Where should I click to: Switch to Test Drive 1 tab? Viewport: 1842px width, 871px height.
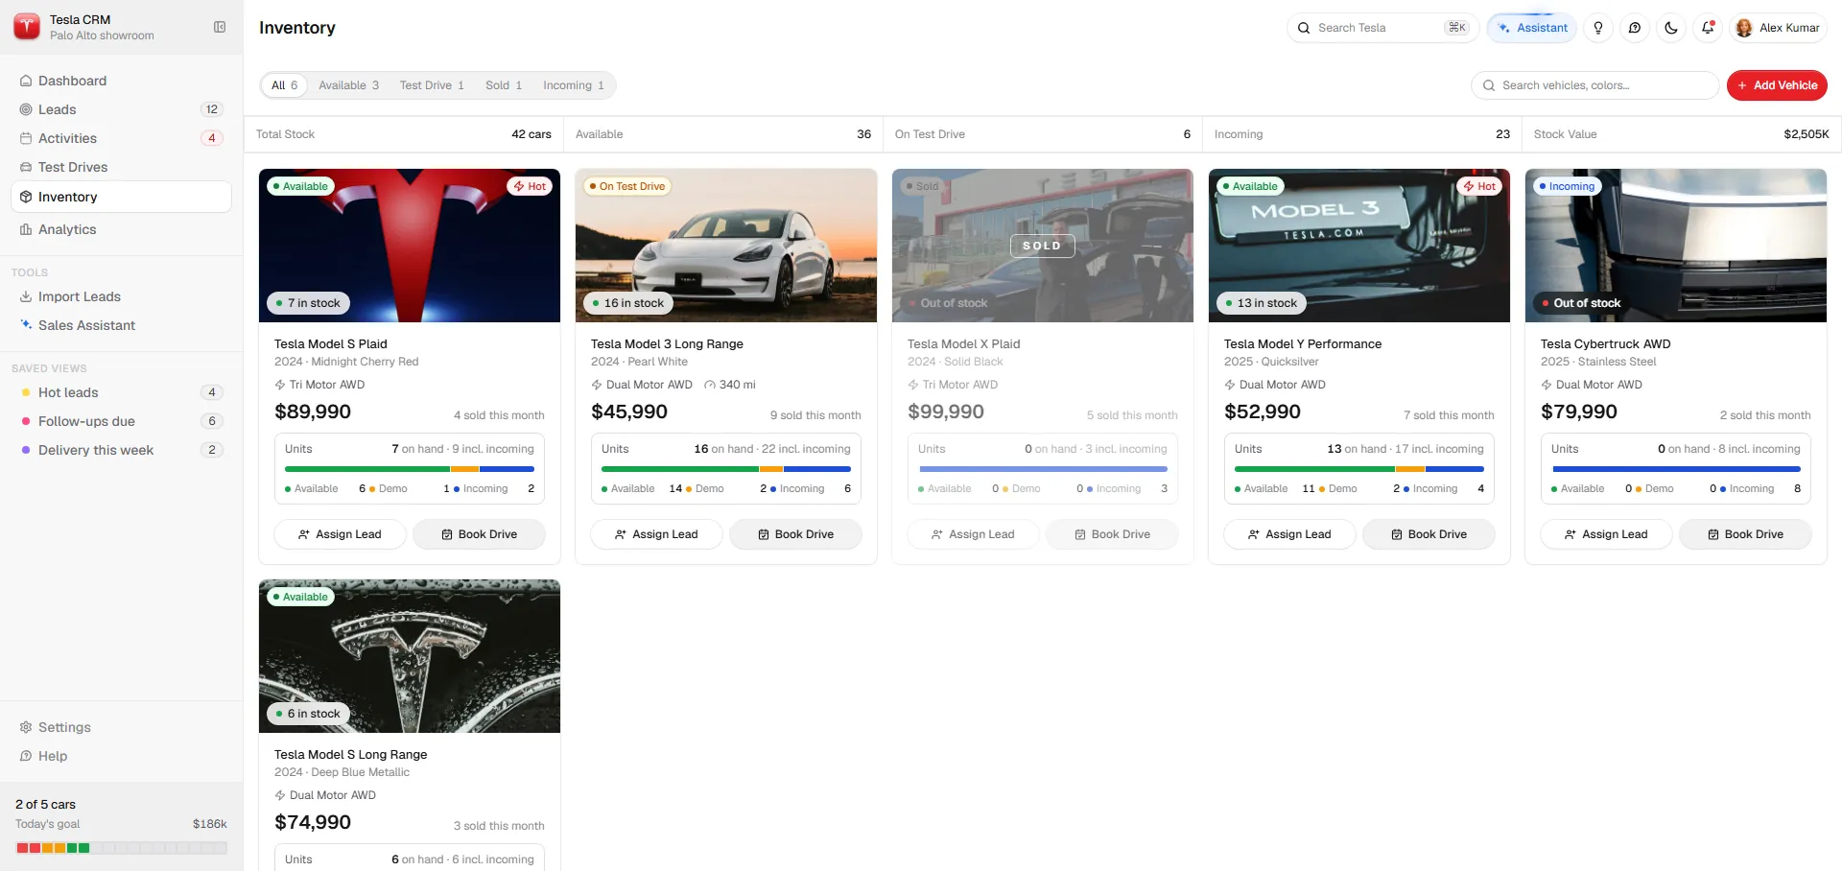[x=432, y=85]
